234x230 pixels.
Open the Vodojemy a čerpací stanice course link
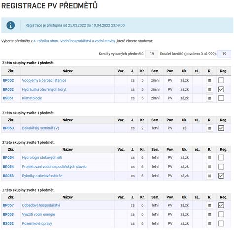(x=44, y=80)
